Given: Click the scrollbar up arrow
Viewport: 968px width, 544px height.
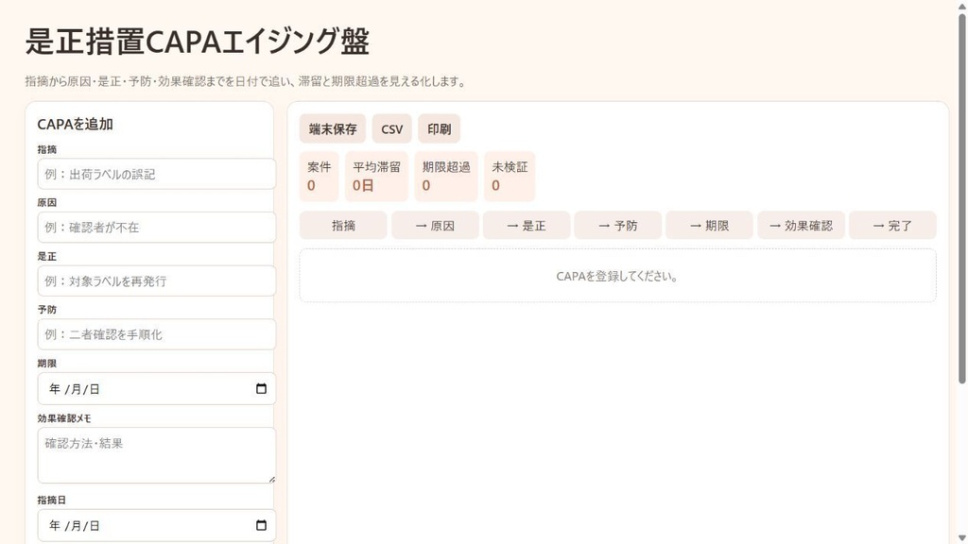Looking at the screenshot, I should [x=961, y=6].
